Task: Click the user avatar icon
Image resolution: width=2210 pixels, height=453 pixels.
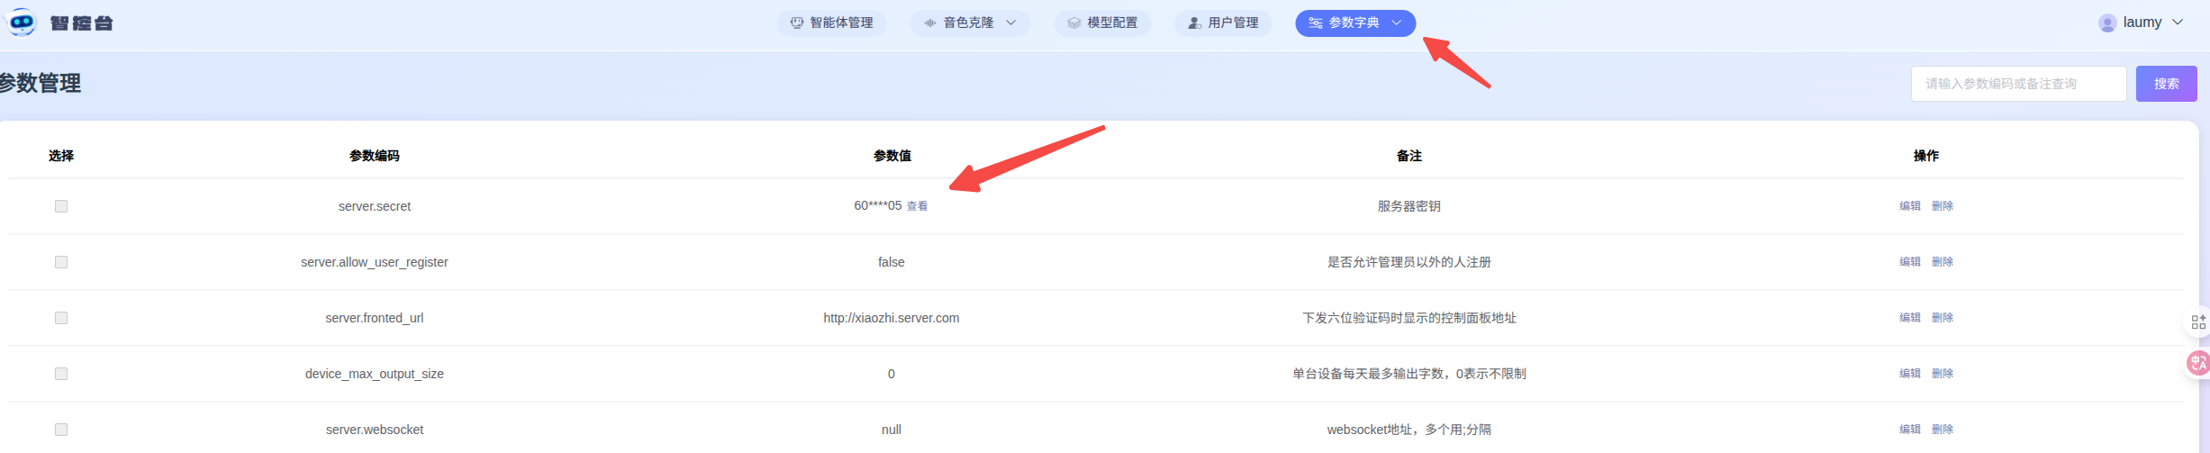Action: point(2106,23)
